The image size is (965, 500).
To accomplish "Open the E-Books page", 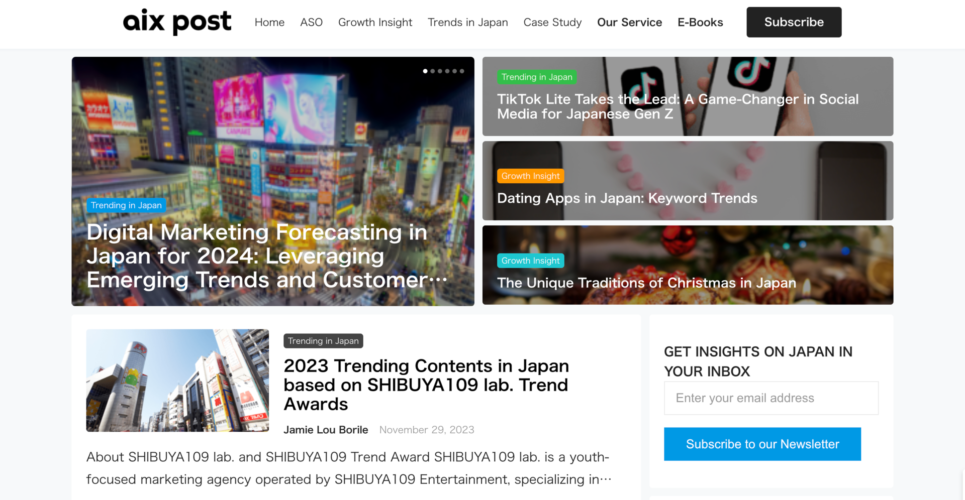I will 700,23.
